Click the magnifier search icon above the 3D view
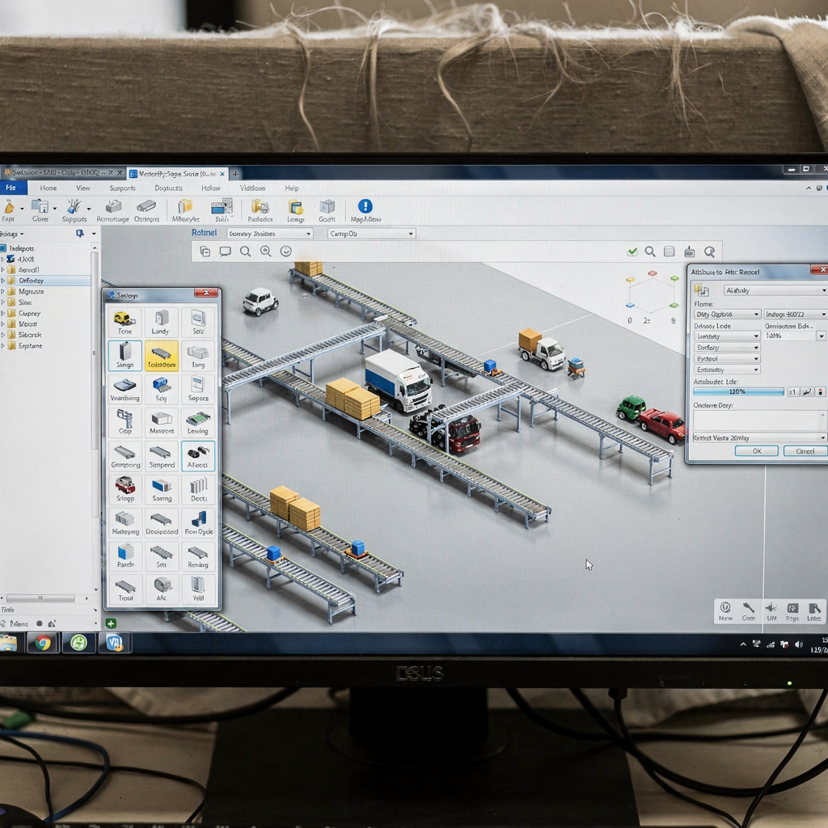Viewport: 828px width, 828px height. click(x=246, y=251)
